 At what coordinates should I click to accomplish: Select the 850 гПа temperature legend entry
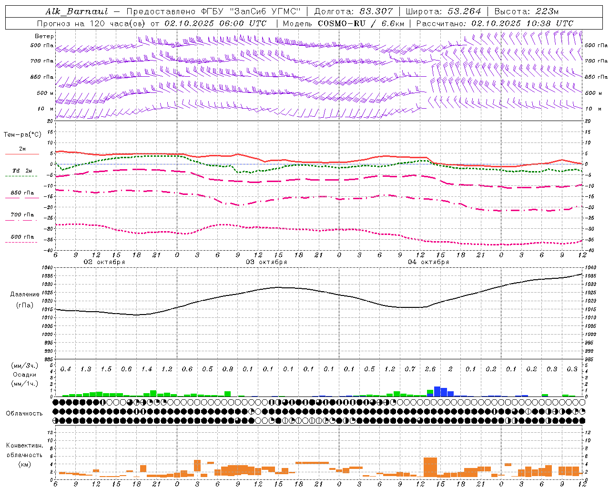click(22, 193)
